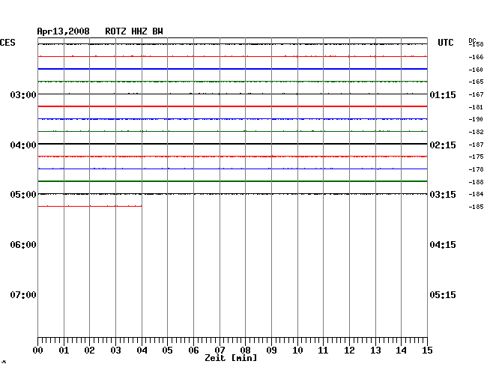Click the 'UTC' time zone label
The height and width of the screenshot is (370, 487).
click(x=445, y=43)
